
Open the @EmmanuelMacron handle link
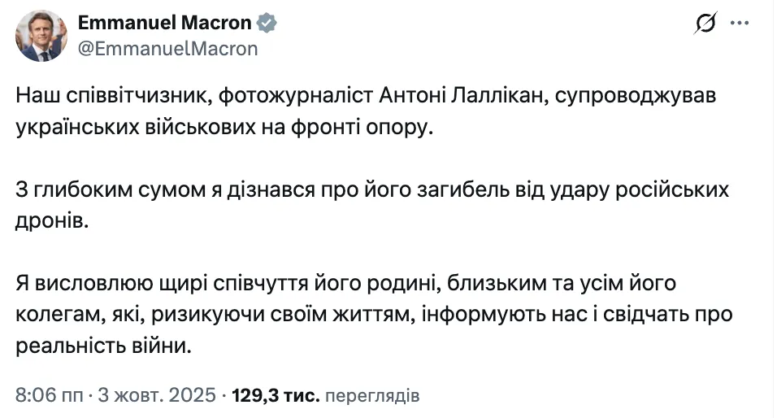point(167,49)
